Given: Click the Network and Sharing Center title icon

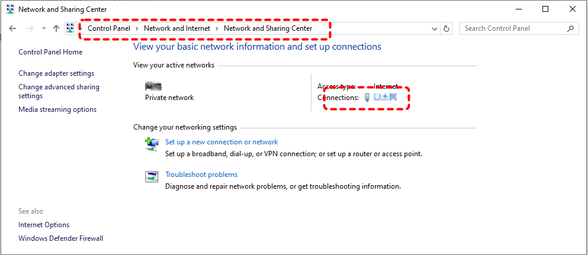Looking at the screenshot, I should pos(9,9).
